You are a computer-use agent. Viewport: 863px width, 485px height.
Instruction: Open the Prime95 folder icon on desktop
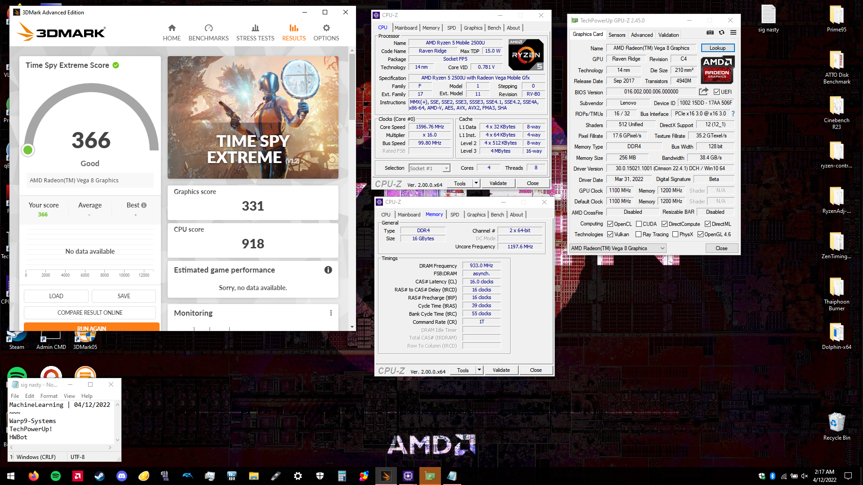[x=836, y=18]
